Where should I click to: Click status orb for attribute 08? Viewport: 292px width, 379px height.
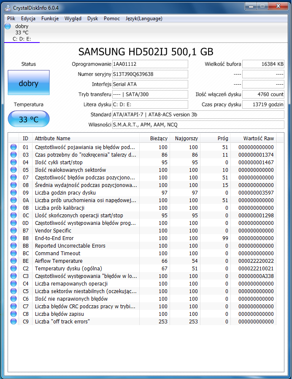(14, 185)
